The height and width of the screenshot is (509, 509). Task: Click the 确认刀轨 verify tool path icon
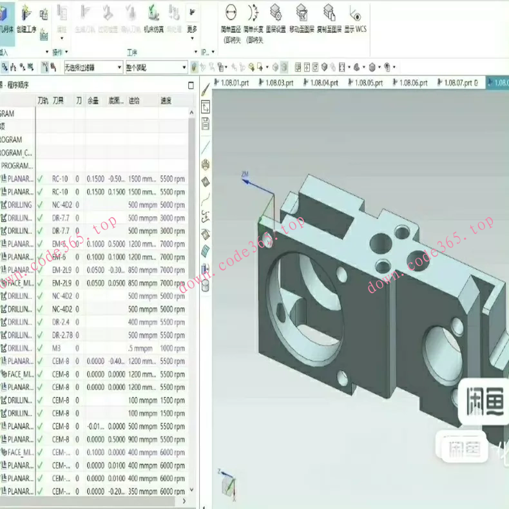point(131,19)
